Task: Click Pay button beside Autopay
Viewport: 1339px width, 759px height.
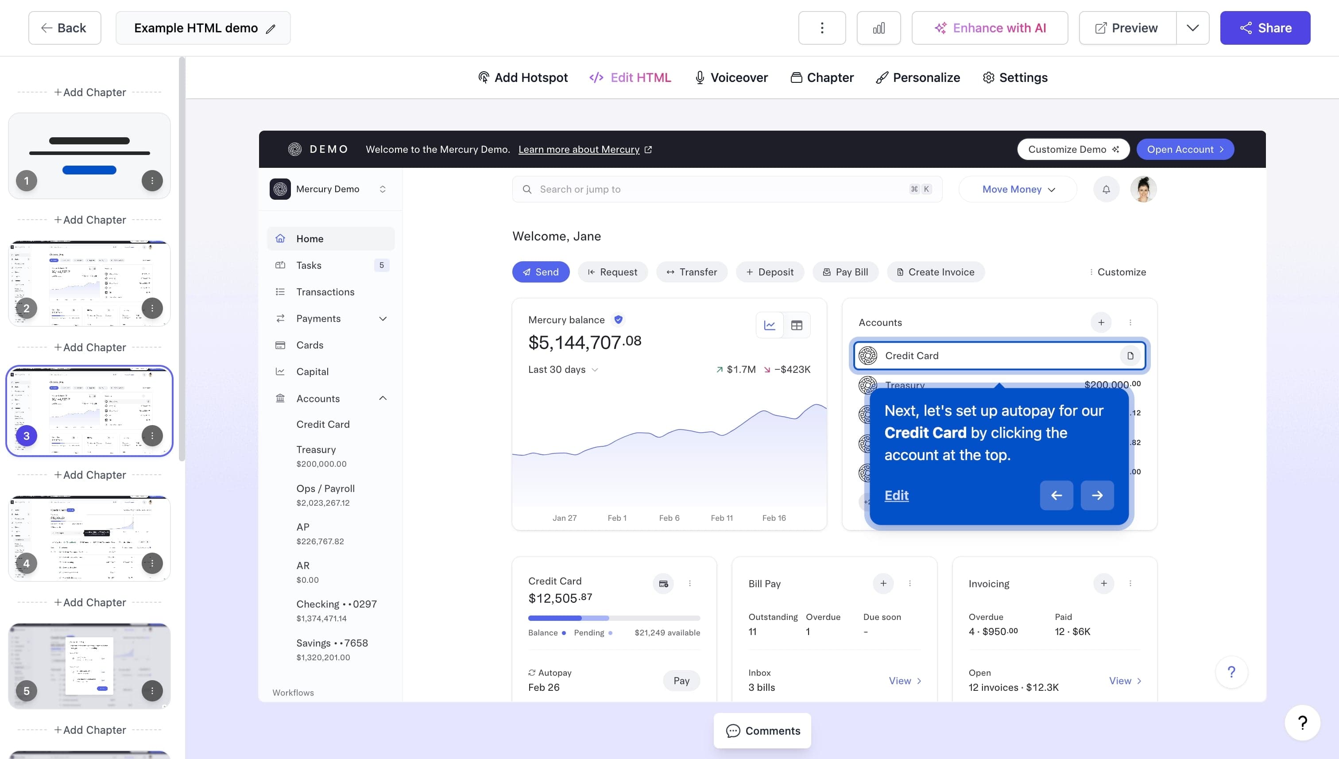Action: pos(681,681)
